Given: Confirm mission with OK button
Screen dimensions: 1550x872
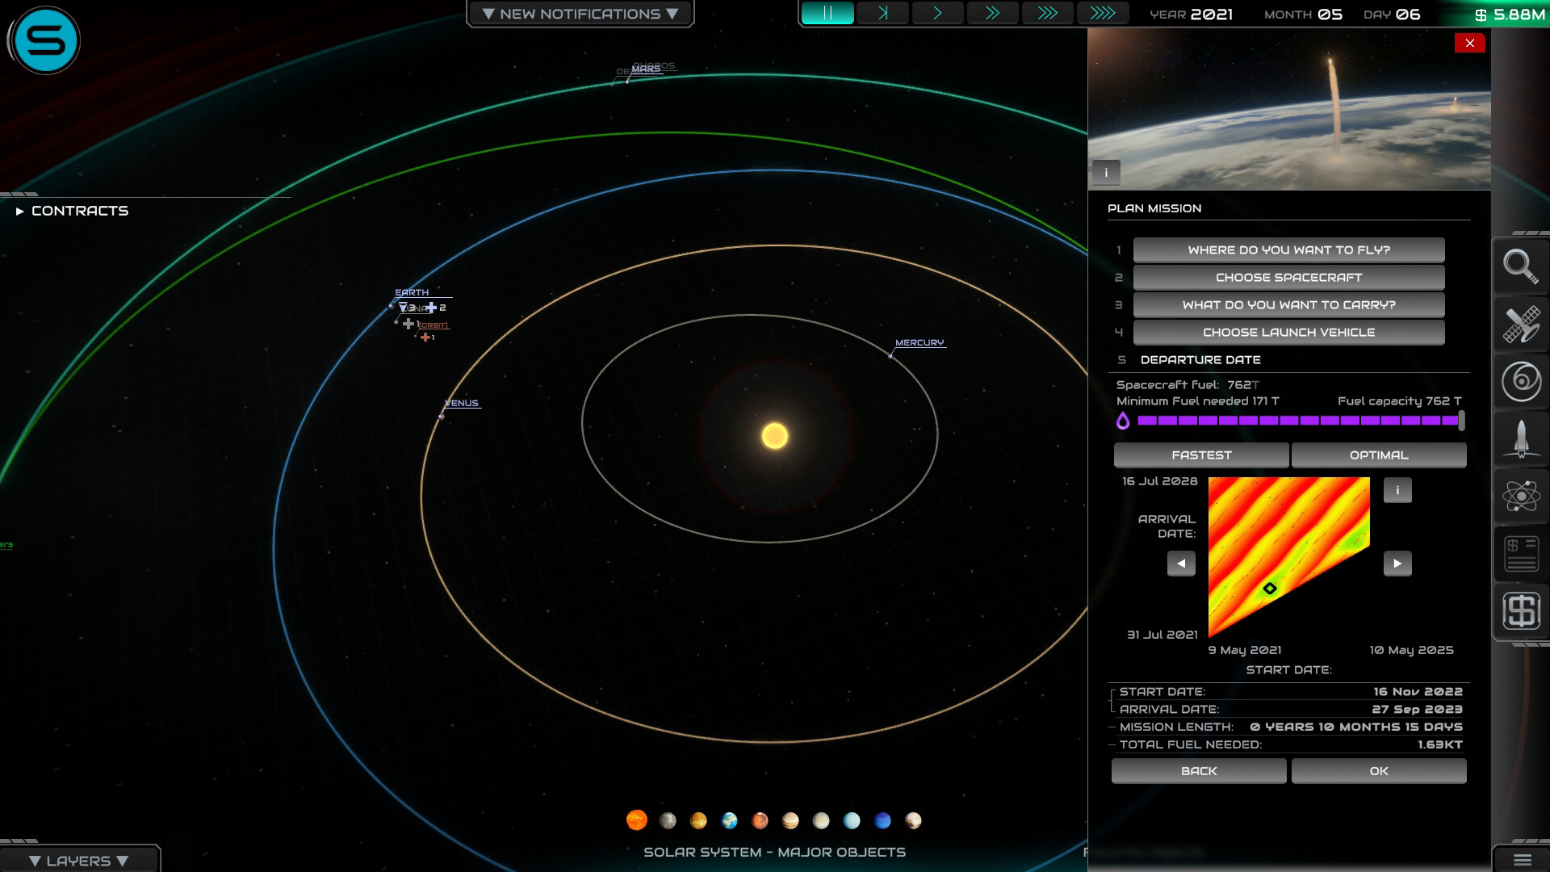Looking at the screenshot, I should (x=1379, y=771).
